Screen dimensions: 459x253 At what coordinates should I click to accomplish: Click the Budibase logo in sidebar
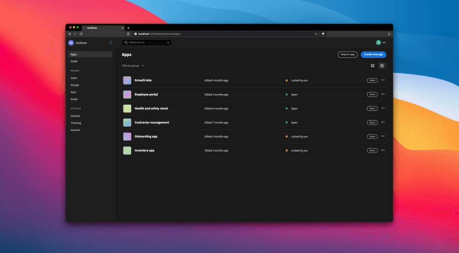click(x=71, y=43)
